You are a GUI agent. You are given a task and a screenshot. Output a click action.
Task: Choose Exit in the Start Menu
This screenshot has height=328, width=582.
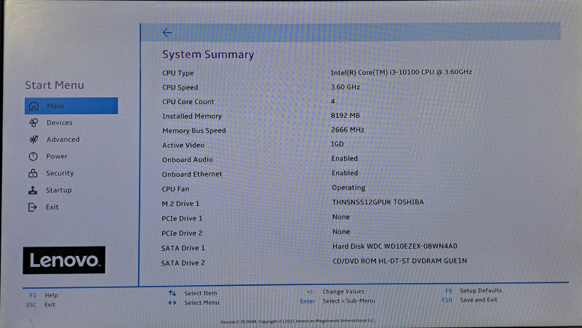coord(52,207)
